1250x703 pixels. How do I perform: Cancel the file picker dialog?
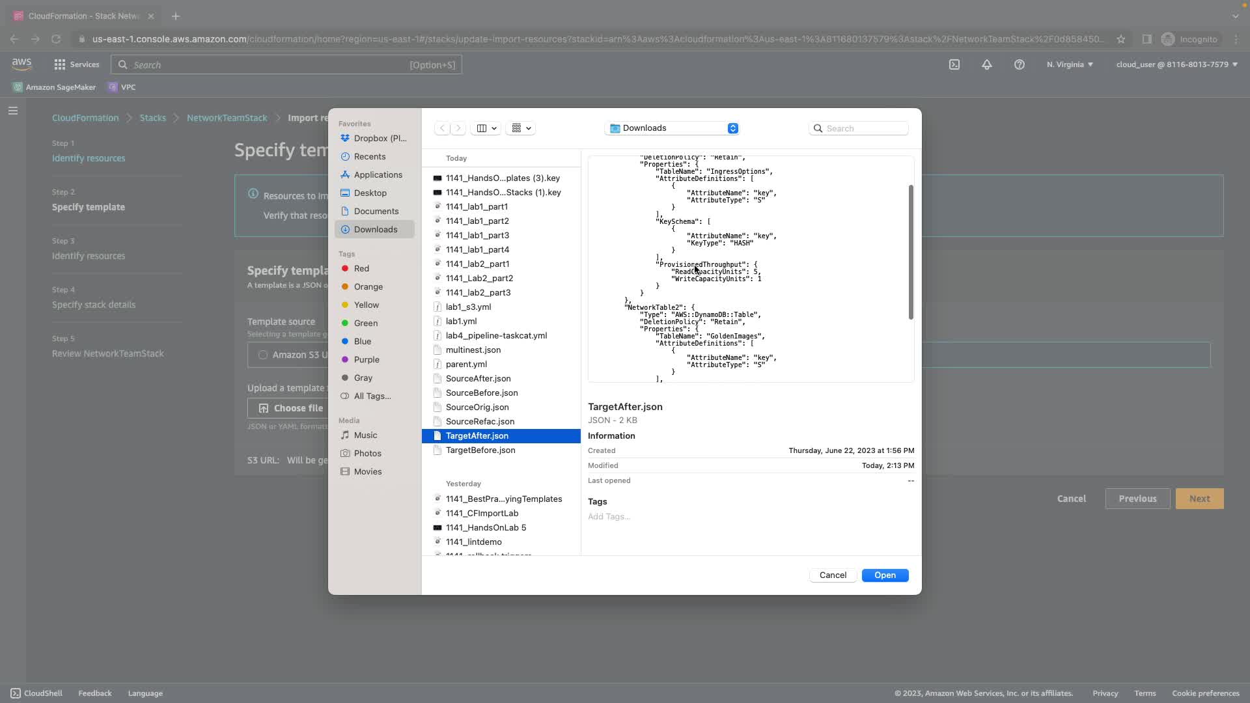[x=832, y=575]
